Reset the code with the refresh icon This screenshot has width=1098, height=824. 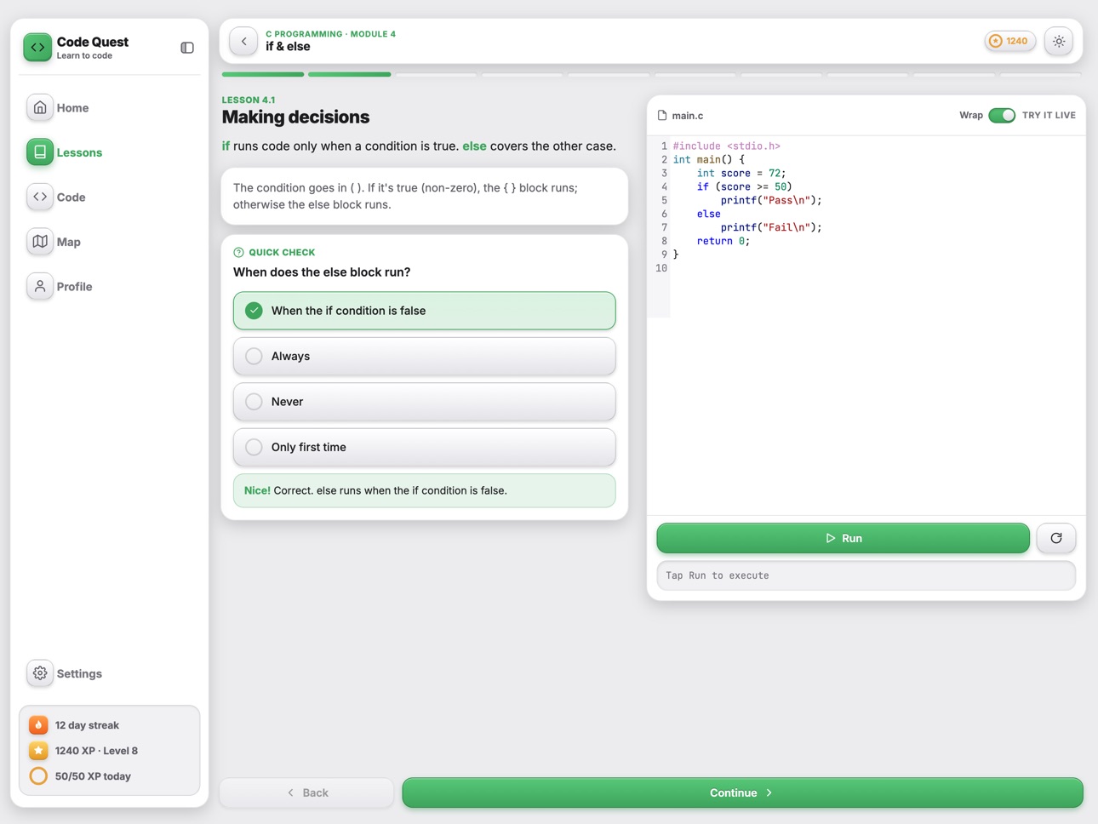click(x=1056, y=538)
